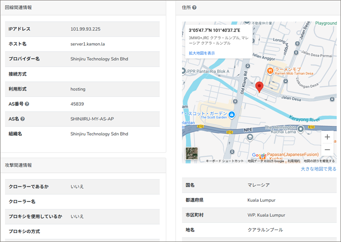The width and height of the screenshot is (341, 242).
Task: Click 地図の誤りを報告する link
Action: tap(320, 161)
